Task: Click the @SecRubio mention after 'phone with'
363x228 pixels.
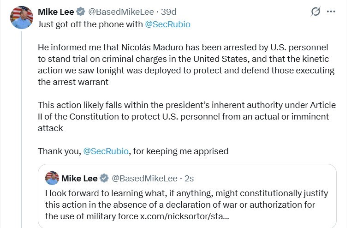Action: click(167, 24)
